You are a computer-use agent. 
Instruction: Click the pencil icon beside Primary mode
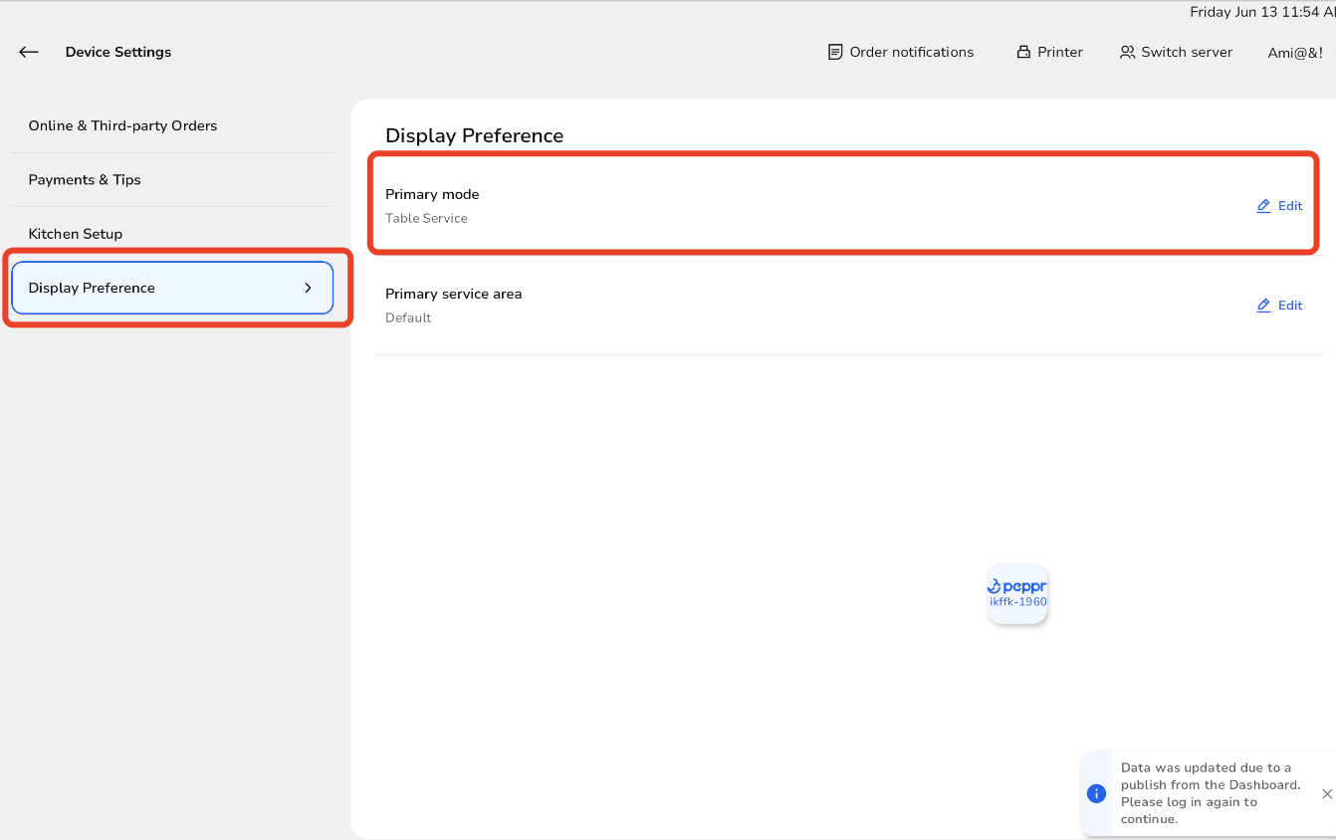pyautogui.click(x=1263, y=205)
